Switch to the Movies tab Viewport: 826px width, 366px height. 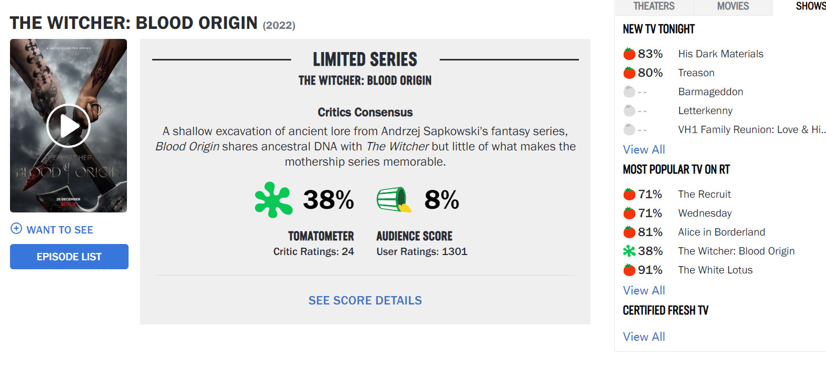pos(733,6)
